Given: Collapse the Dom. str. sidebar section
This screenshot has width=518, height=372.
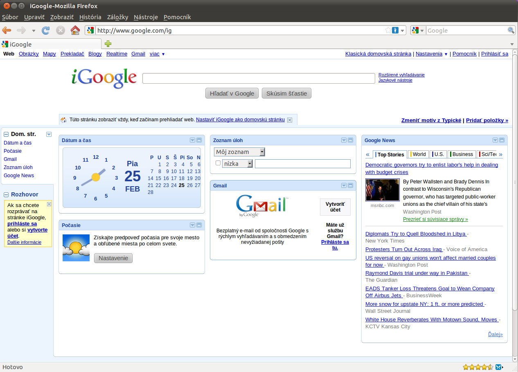Looking at the screenshot, I should [6, 134].
